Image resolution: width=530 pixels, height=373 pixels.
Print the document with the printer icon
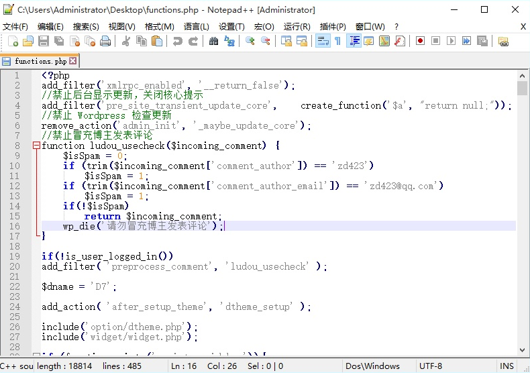pos(105,42)
